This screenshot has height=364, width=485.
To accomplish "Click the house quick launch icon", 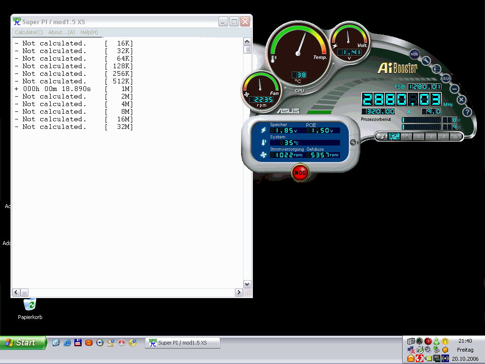I will coord(111,343).
